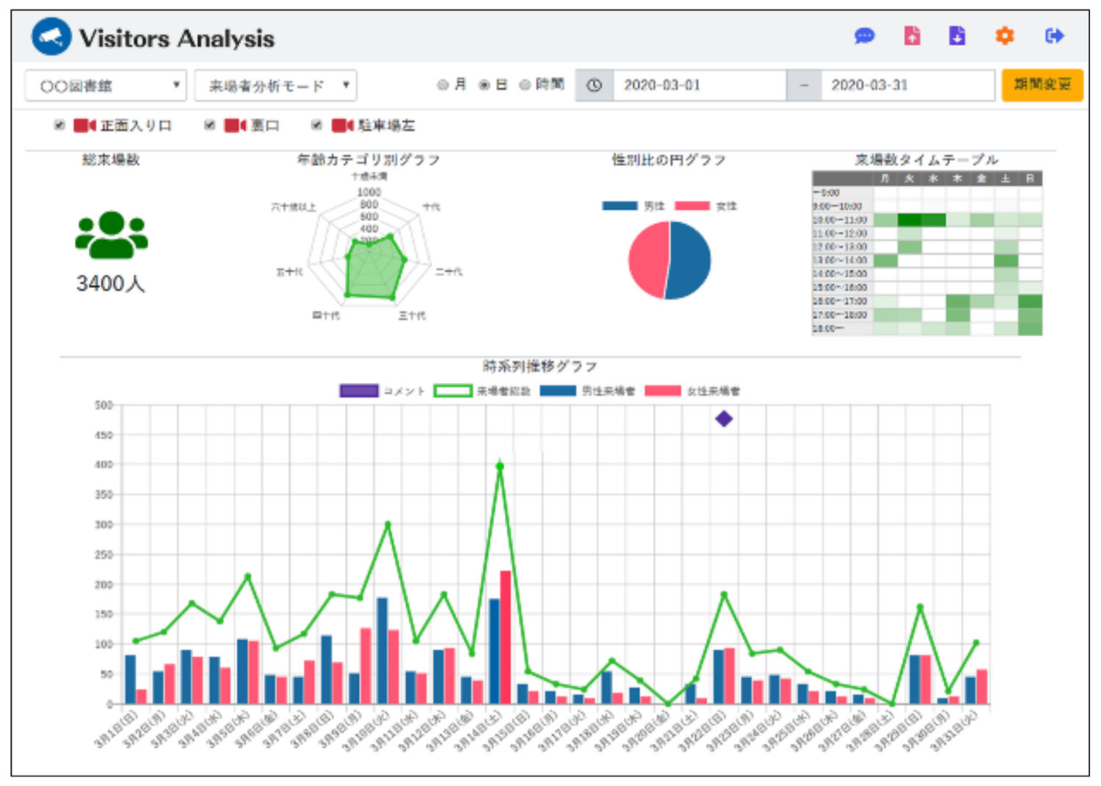The image size is (1101, 786).
Task: Click the 時系列推移グラフ chart title
Action: click(x=539, y=366)
